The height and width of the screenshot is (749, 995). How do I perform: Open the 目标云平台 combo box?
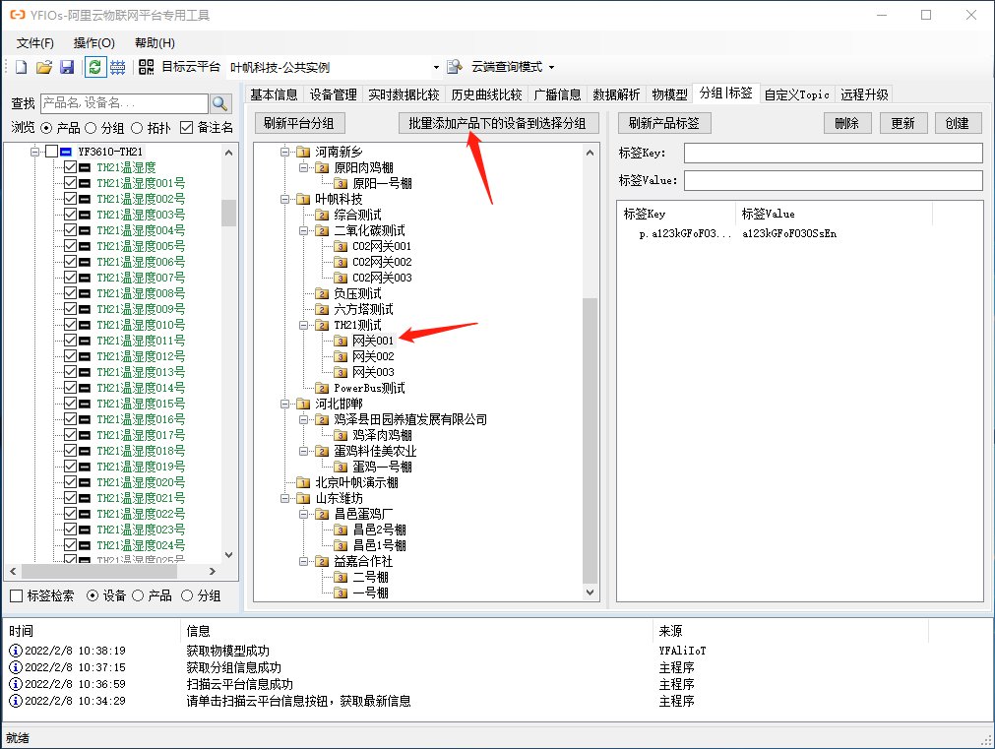438,66
